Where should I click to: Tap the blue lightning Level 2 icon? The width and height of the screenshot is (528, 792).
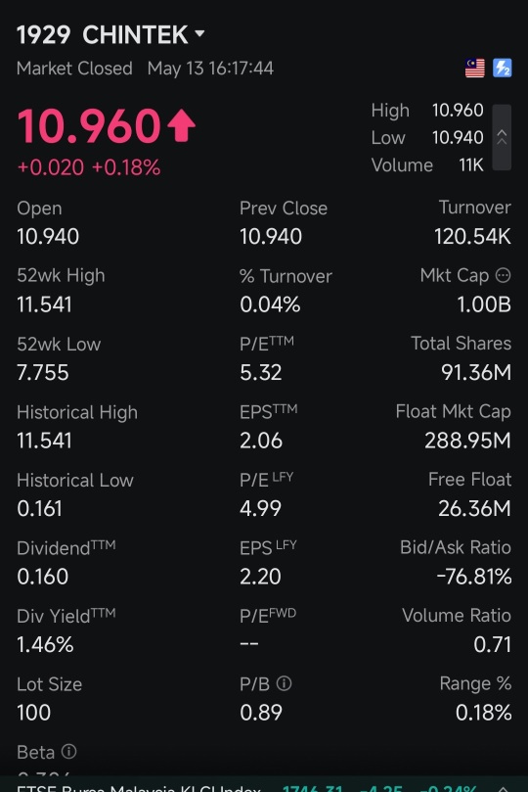[502, 69]
